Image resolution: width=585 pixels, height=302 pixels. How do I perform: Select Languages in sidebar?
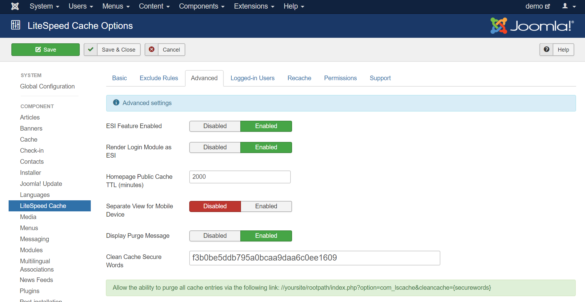(35, 195)
